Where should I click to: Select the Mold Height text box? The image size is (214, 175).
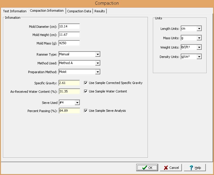[x=69, y=35]
